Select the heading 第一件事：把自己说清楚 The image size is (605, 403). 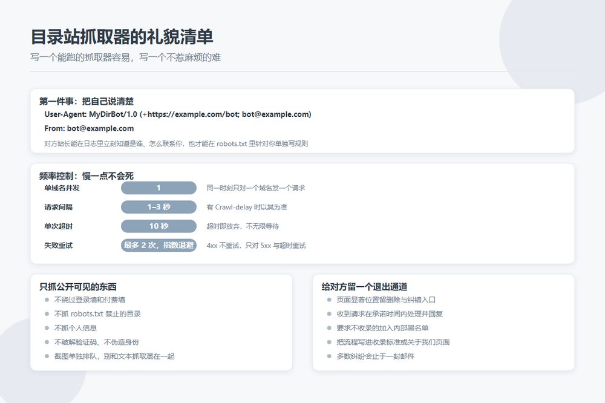point(87,102)
